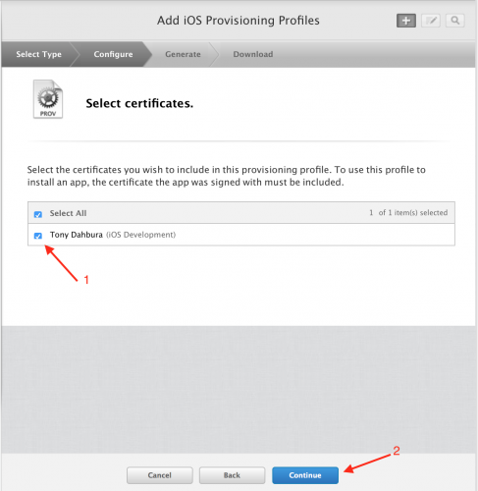Go to the Configure step

(x=113, y=54)
